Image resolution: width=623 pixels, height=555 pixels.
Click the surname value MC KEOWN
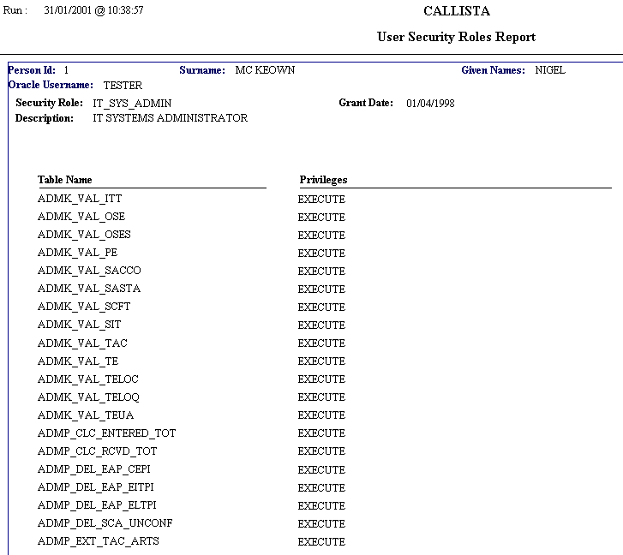click(265, 70)
